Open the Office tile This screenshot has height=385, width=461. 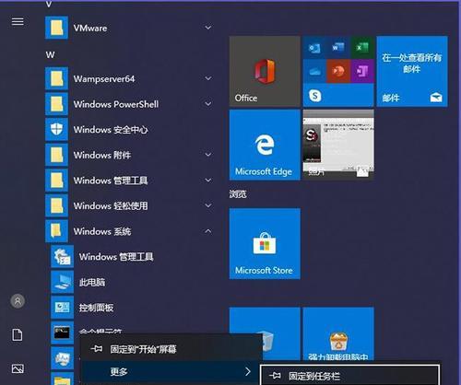(x=265, y=71)
